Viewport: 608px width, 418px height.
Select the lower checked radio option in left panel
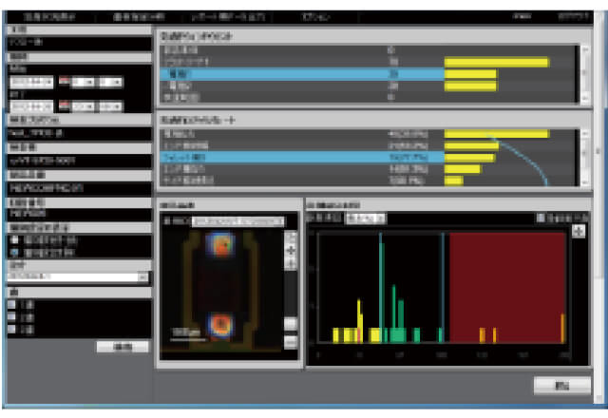pos(15,253)
